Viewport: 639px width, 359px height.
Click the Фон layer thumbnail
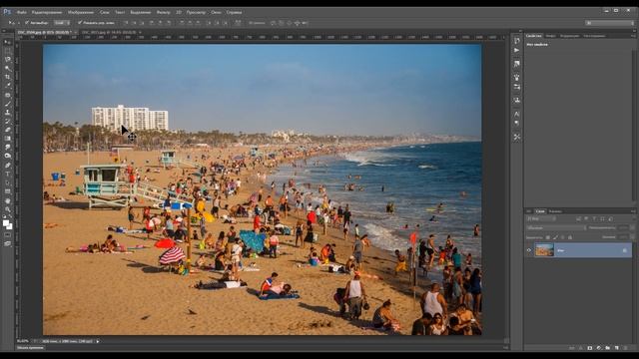click(x=544, y=250)
